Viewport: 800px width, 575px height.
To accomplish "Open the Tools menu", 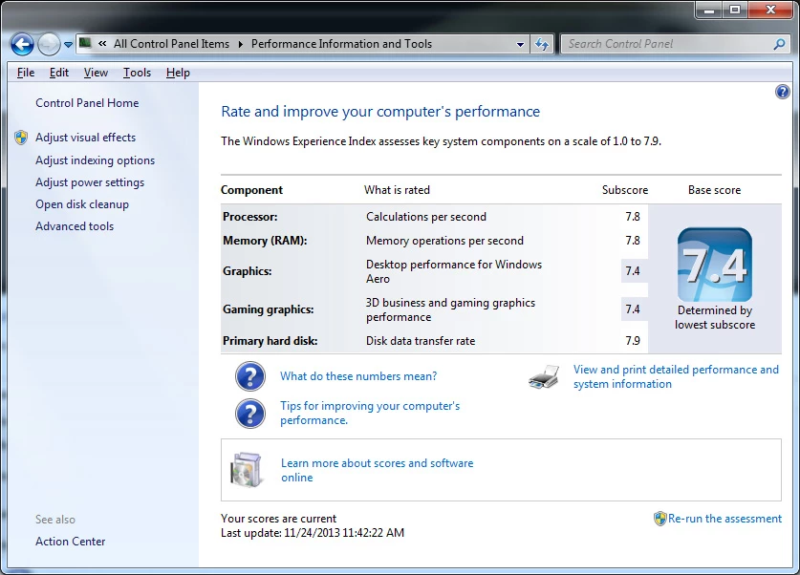I will click(138, 73).
